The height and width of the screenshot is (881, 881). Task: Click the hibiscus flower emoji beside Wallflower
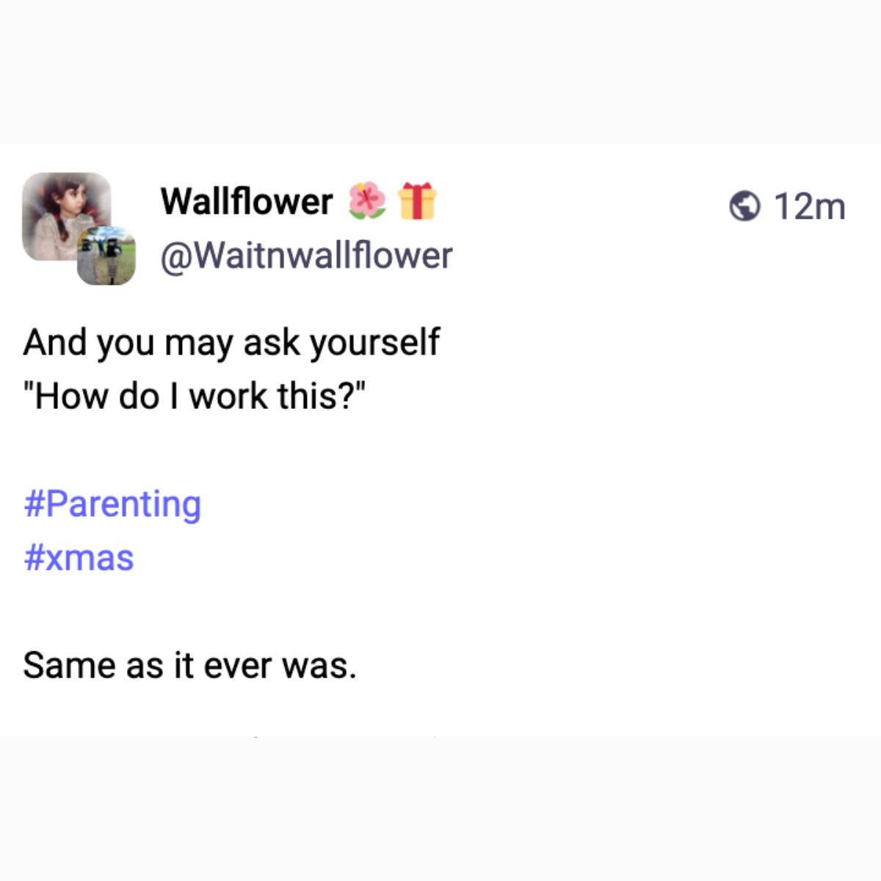366,201
